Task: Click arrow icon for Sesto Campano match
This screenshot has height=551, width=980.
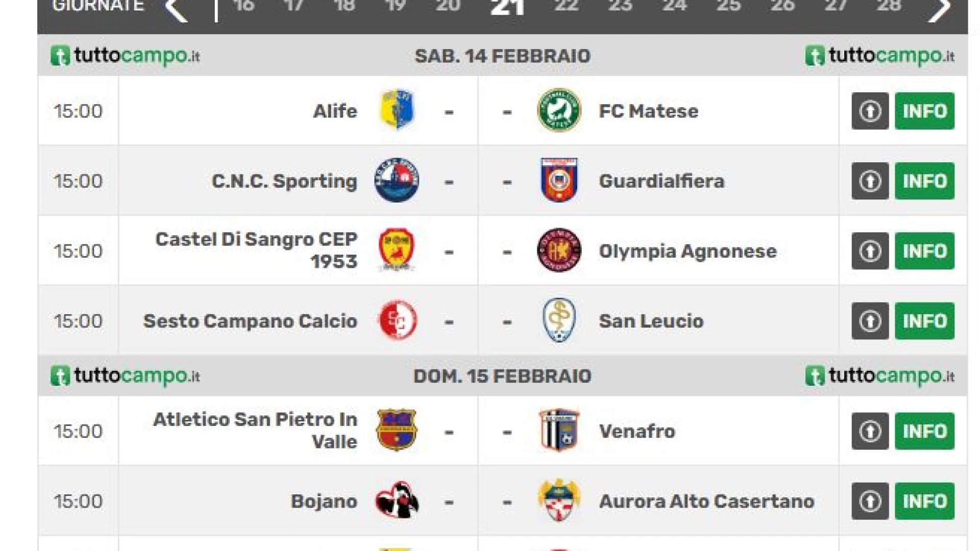Action: click(x=870, y=321)
